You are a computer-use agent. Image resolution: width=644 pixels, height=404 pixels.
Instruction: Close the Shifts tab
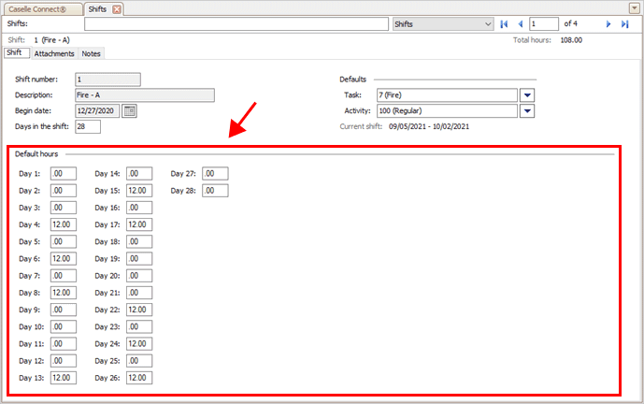(117, 8)
